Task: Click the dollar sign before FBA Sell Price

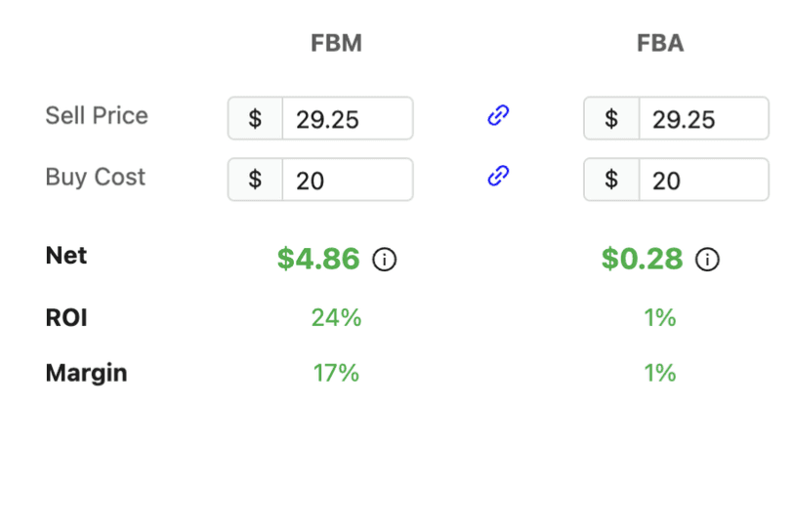Action: pyautogui.click(x=611, y=119)
